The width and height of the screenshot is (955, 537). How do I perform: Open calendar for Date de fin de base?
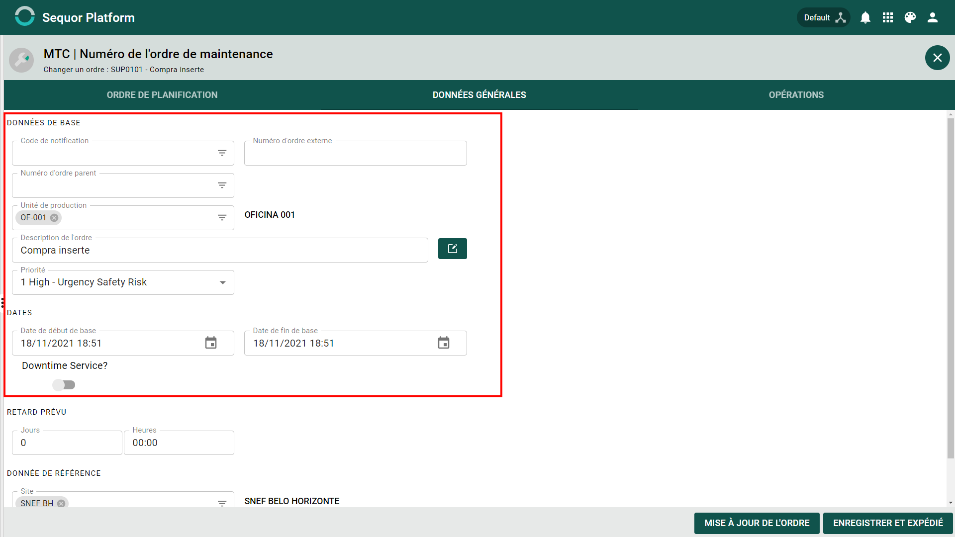coord(444,343)
